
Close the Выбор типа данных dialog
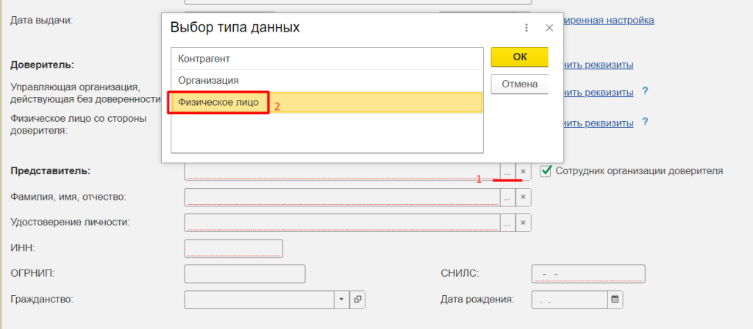549,28
